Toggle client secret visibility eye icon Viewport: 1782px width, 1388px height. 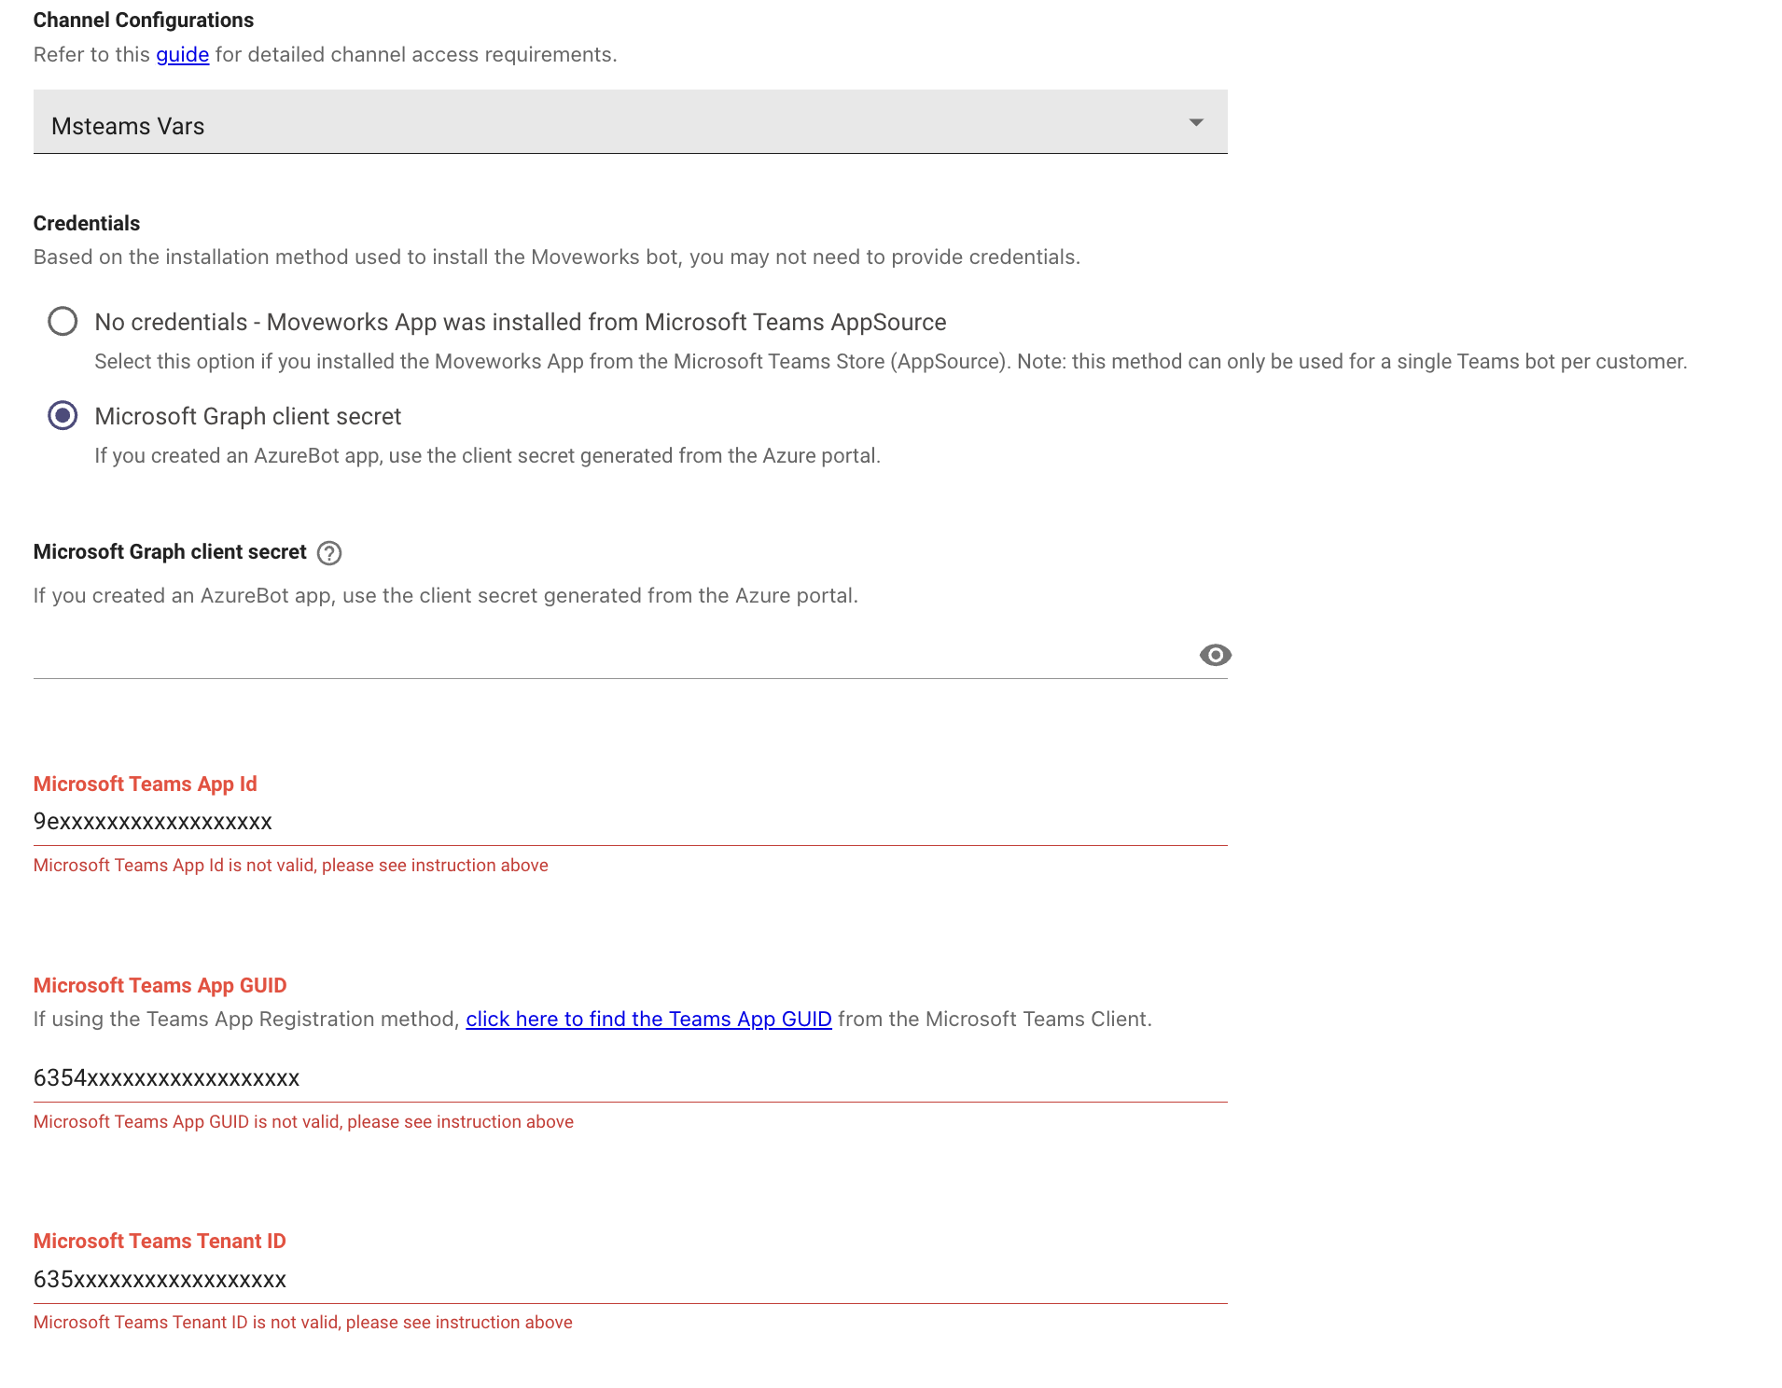[x=1215, y=656]
